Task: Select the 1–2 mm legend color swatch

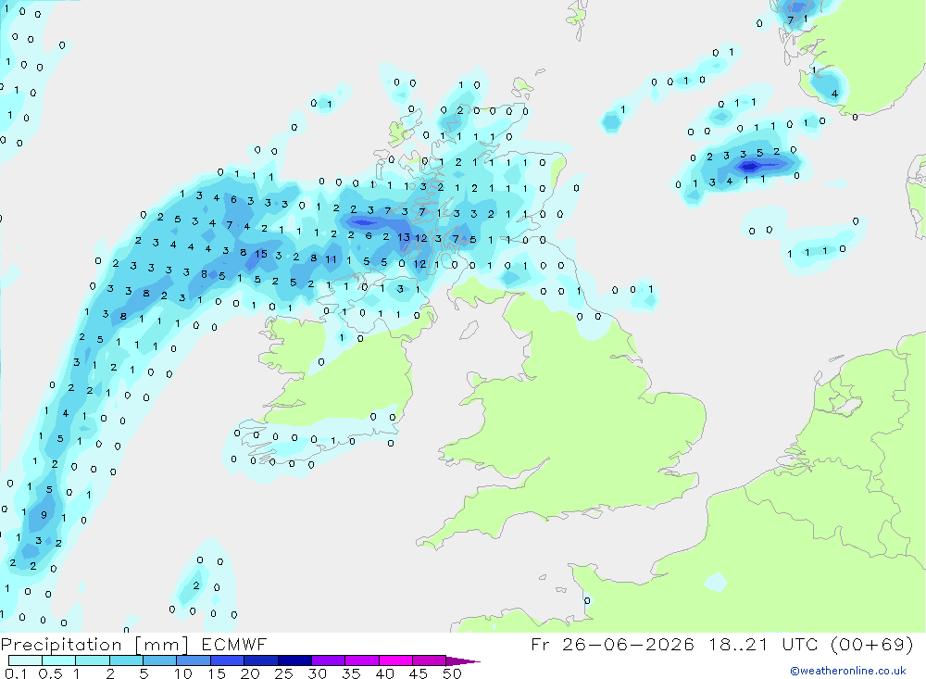Action: (x=93, y=660)
